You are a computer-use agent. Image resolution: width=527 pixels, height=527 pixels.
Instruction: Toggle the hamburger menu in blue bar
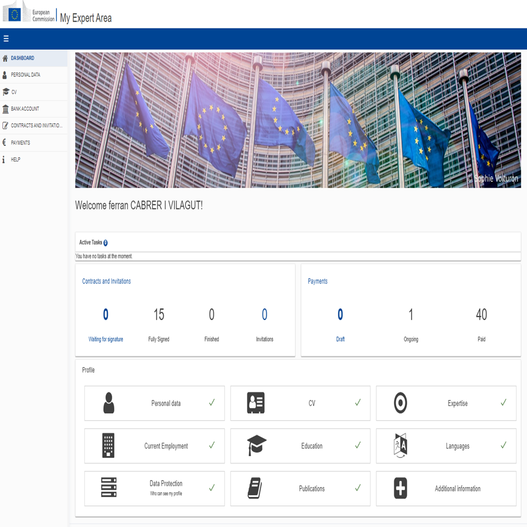[x=6, y=38]
